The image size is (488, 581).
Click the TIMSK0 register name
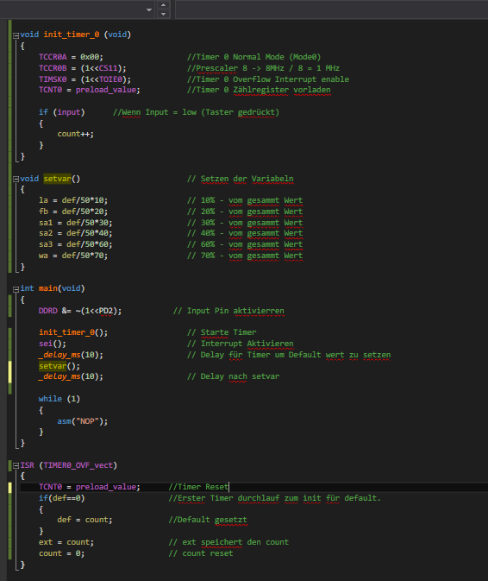(x=53, y=79)
